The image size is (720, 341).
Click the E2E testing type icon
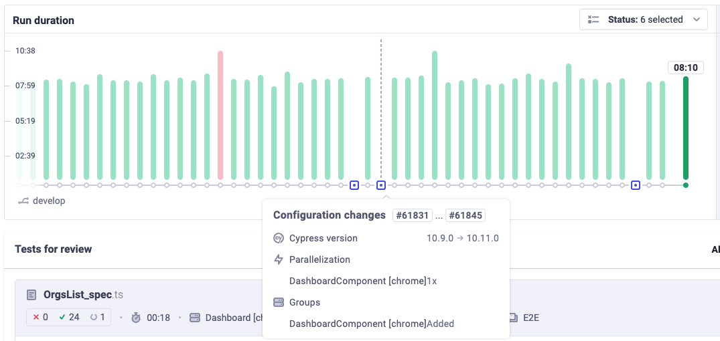tap(513, 318)
